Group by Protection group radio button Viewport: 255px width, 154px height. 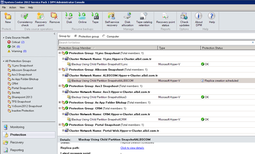pyautogui.click(x=76, y=36)
